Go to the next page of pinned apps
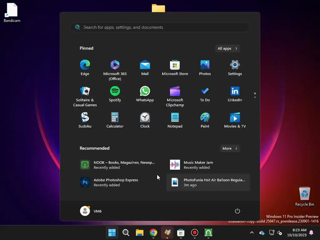The width and height of the screenshot is (320, 240). point(255,97)
